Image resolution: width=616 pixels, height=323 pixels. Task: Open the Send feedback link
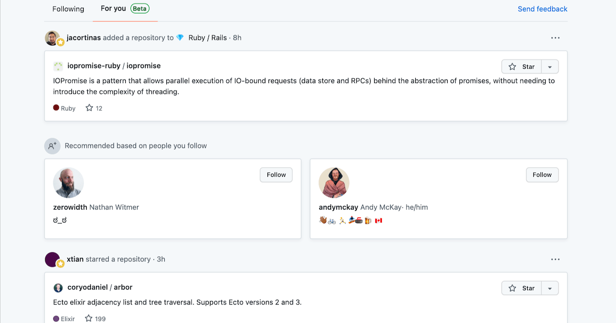[x=542, y=9]
